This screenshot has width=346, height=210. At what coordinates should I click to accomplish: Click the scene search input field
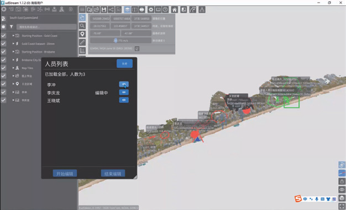click(46, 27)
